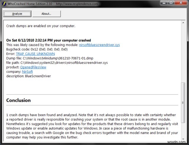This screenshot has width=189, height=145.
Task: Follow the TRAP_CAUSE_UNKNOWN error link
Action: pos(35,54)
